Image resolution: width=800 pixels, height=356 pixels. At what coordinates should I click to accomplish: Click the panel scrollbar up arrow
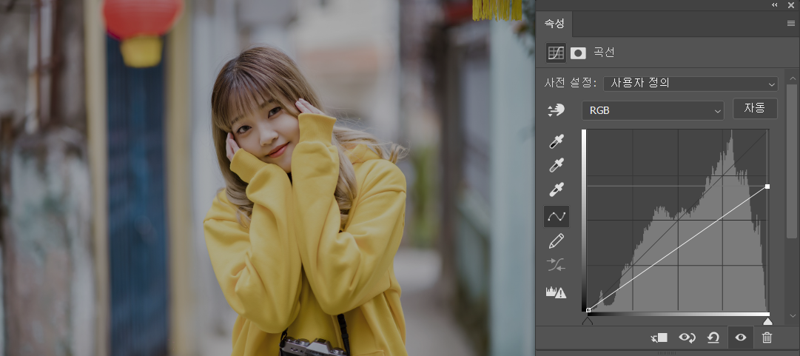(x=793, y=78)
